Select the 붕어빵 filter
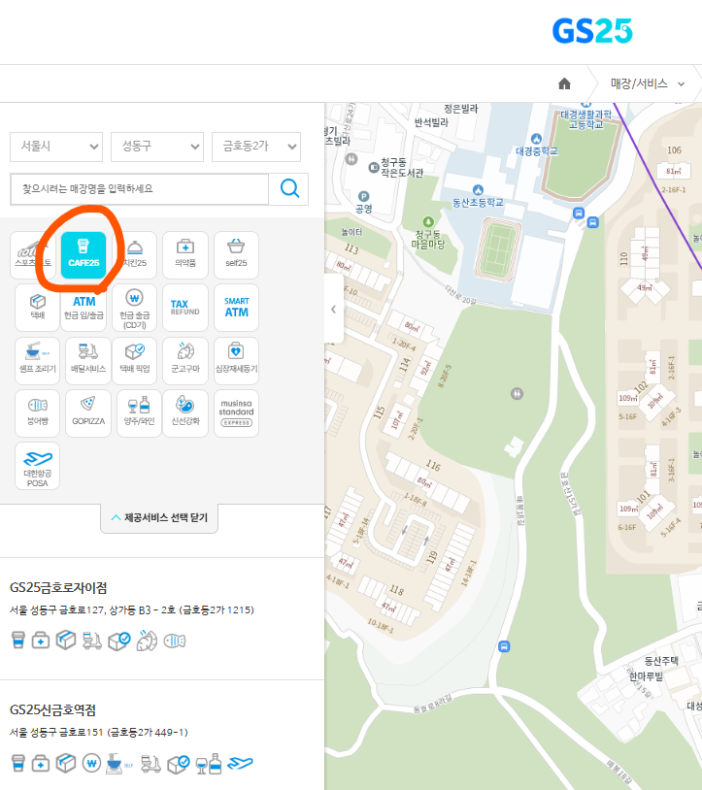Image resolution: width=702 pixels, height=790 pixels. coord(37,413)
